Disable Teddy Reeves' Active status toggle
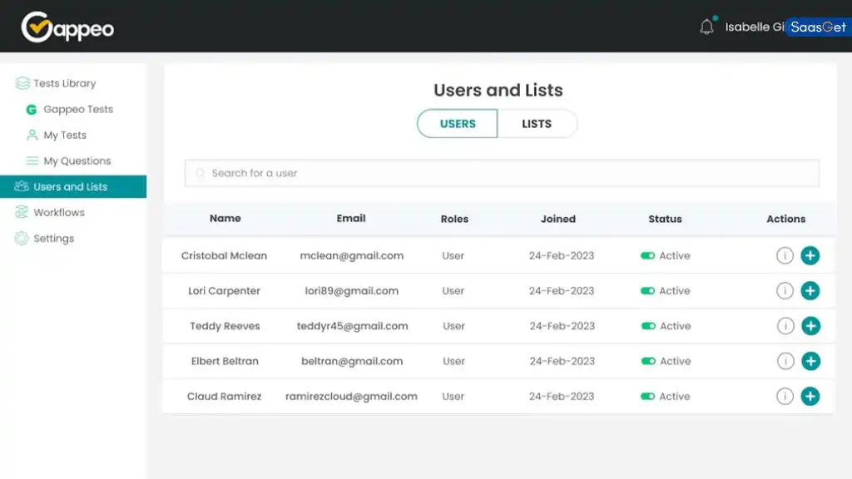 (649, 326)
